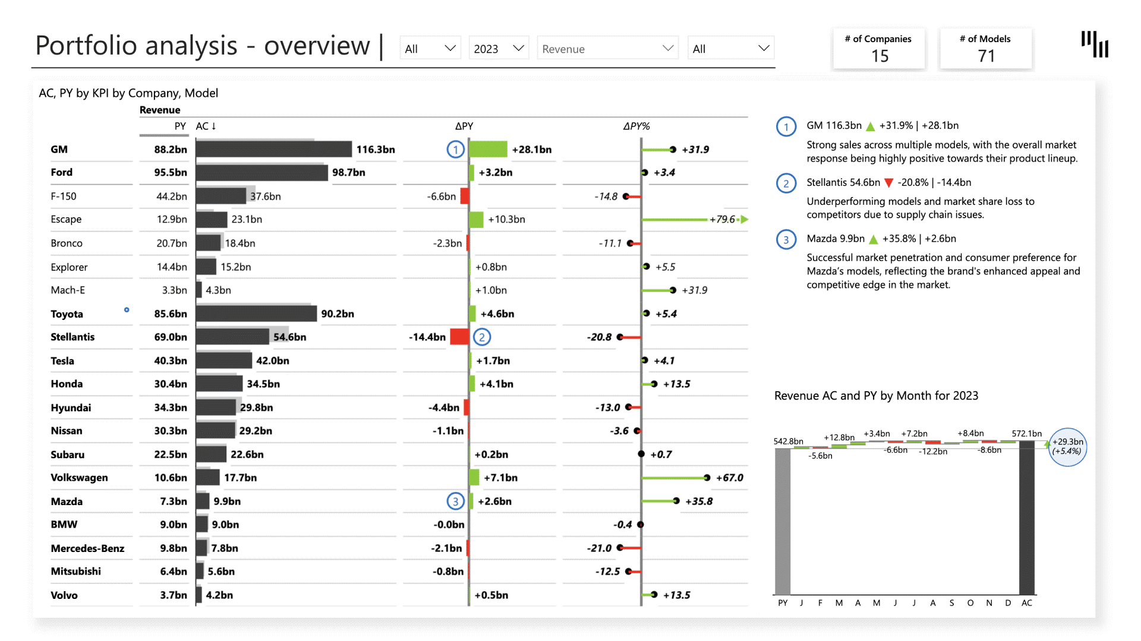The height and width of the screenshot is (641, 1141).
Task: Click the AC sort arrow column header
Action: pyautogui.click(x=206, y=126)
